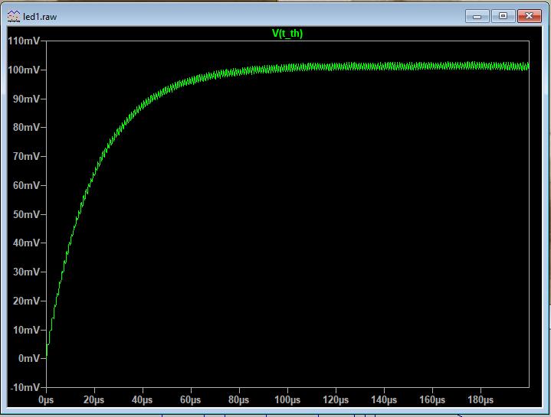This screenshot has height=417, width=551.
Task: Click the 100mV vertical axis label
Action: 24,70
